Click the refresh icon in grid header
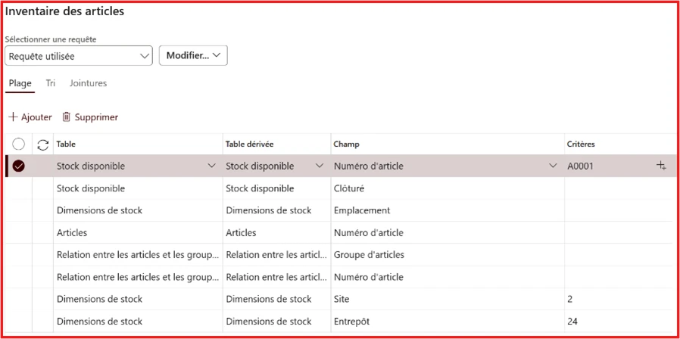This screenshot has width=680, height=339. pyautogui.click(x=42, y=145)
